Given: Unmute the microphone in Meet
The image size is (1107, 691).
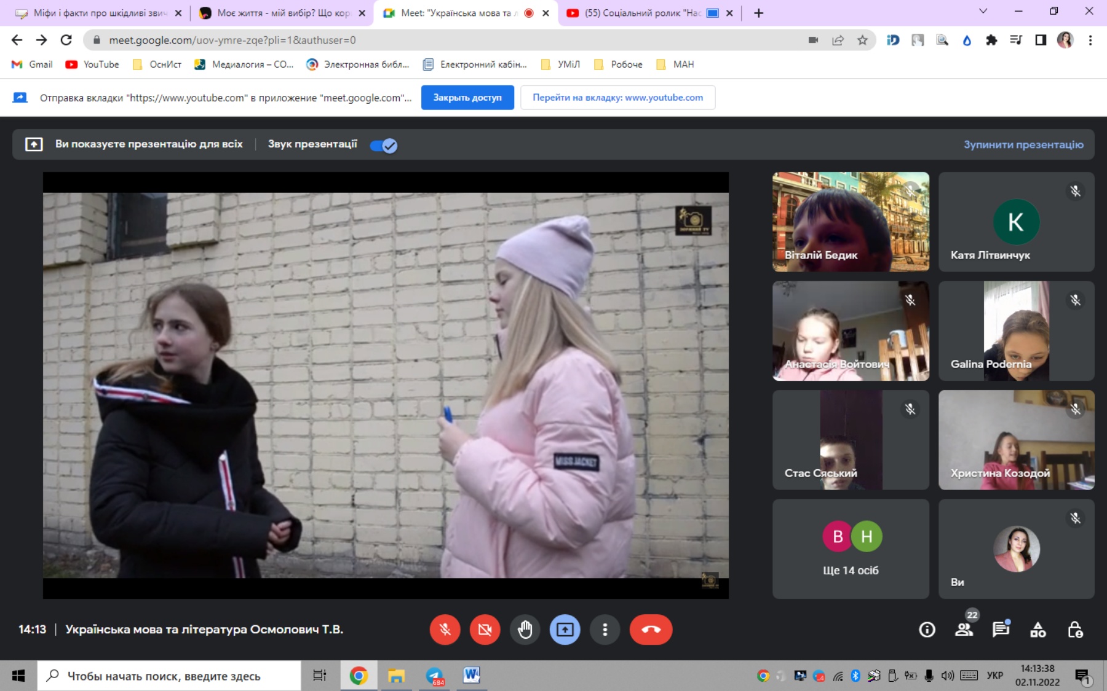Looking at the screenshot, I should 445,630.
